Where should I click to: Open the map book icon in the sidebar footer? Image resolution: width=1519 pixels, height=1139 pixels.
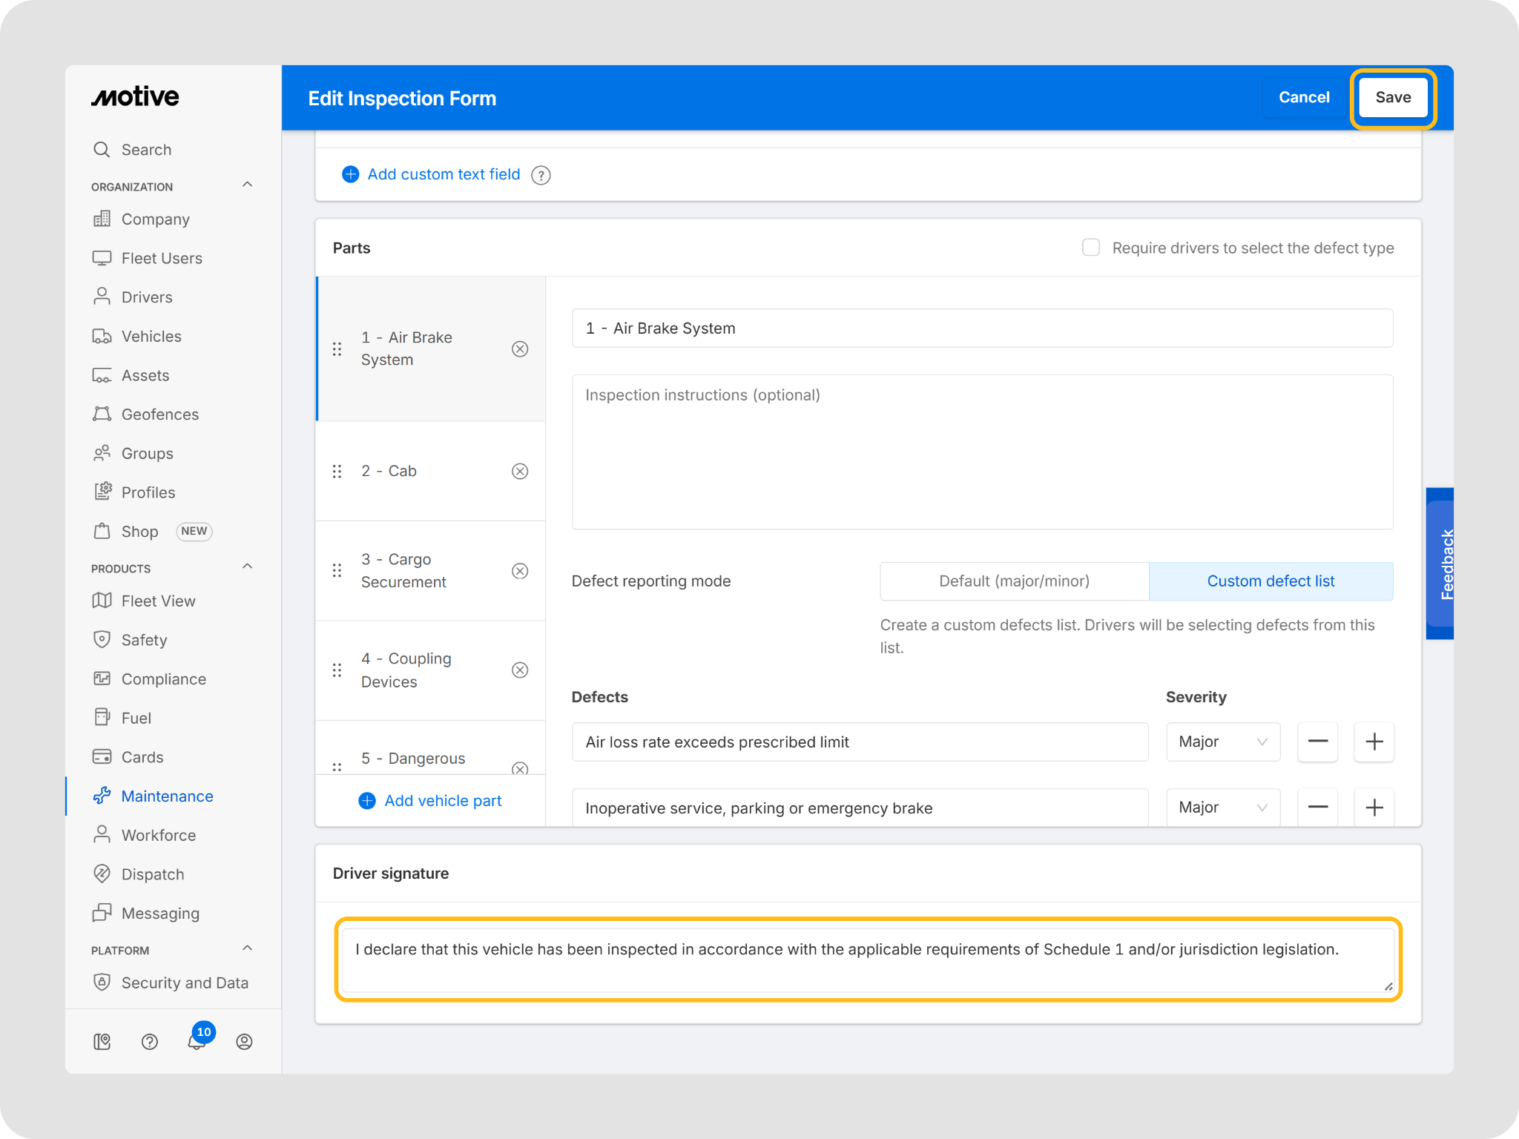point(102,1042)
